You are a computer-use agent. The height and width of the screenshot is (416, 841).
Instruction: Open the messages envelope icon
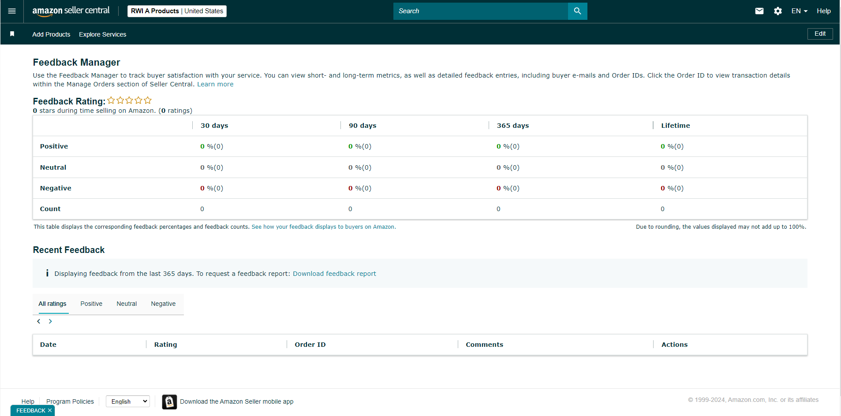coord(759,11)
